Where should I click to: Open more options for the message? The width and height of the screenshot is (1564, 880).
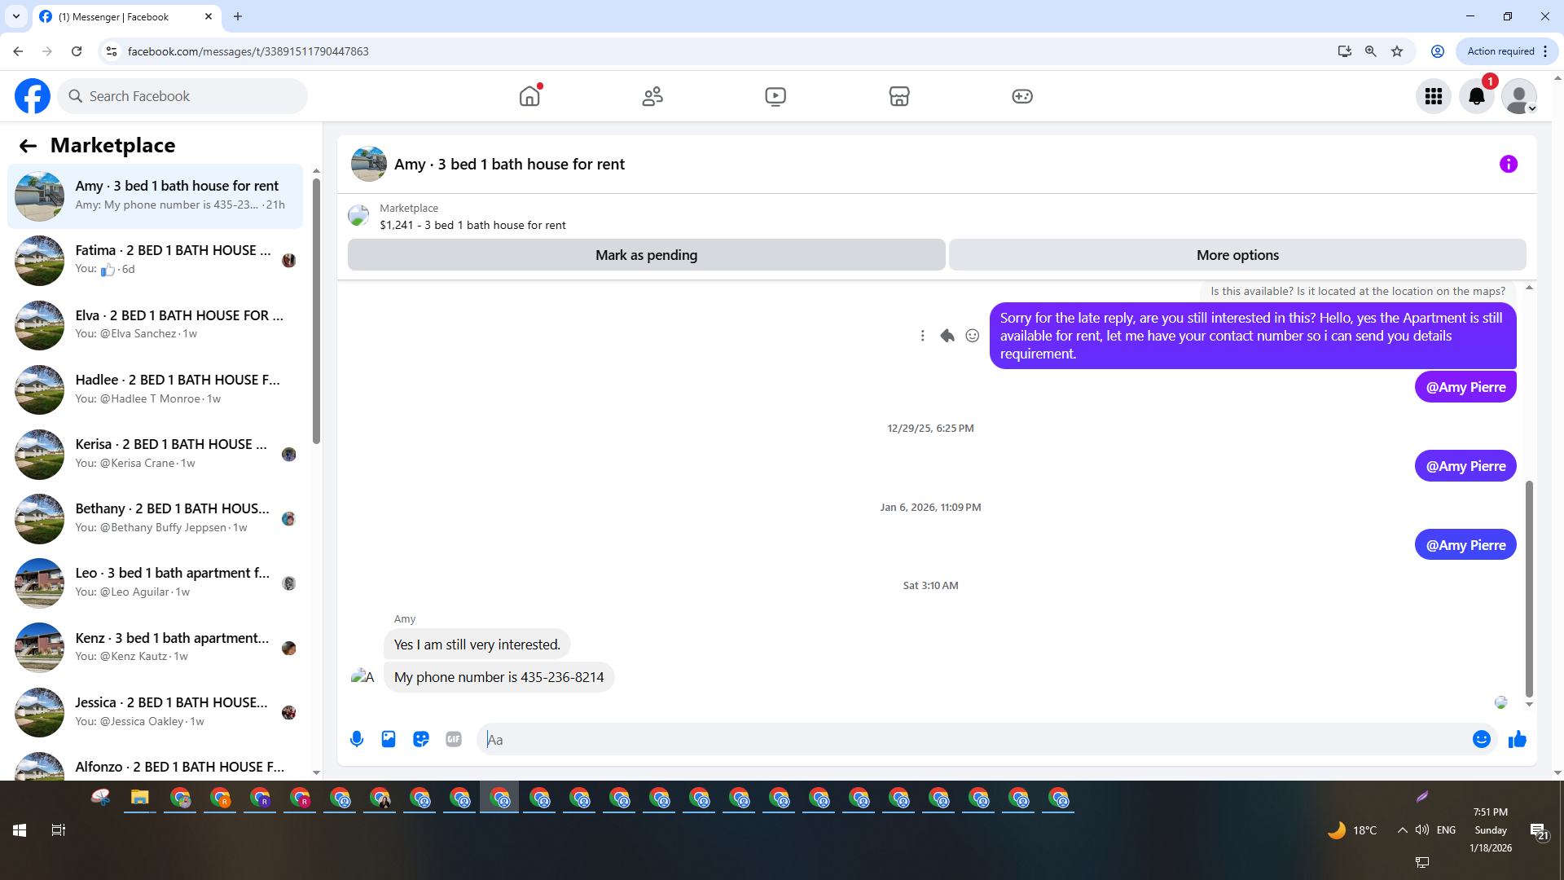[922, 336]
